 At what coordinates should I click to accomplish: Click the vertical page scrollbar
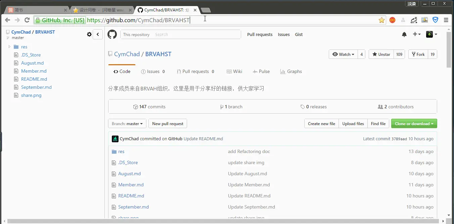click(449, 50)
